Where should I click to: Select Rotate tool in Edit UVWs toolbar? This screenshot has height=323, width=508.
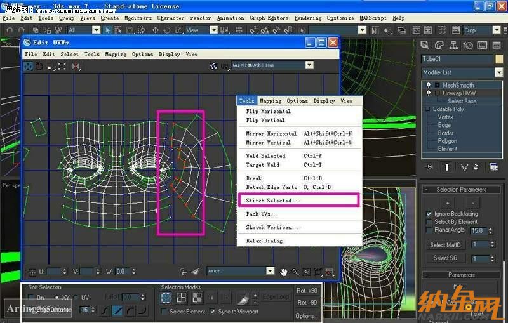[39, 67]
